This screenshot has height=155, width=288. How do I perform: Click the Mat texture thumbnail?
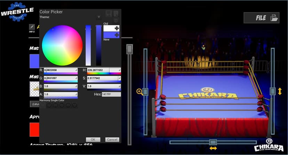[34, 89]
